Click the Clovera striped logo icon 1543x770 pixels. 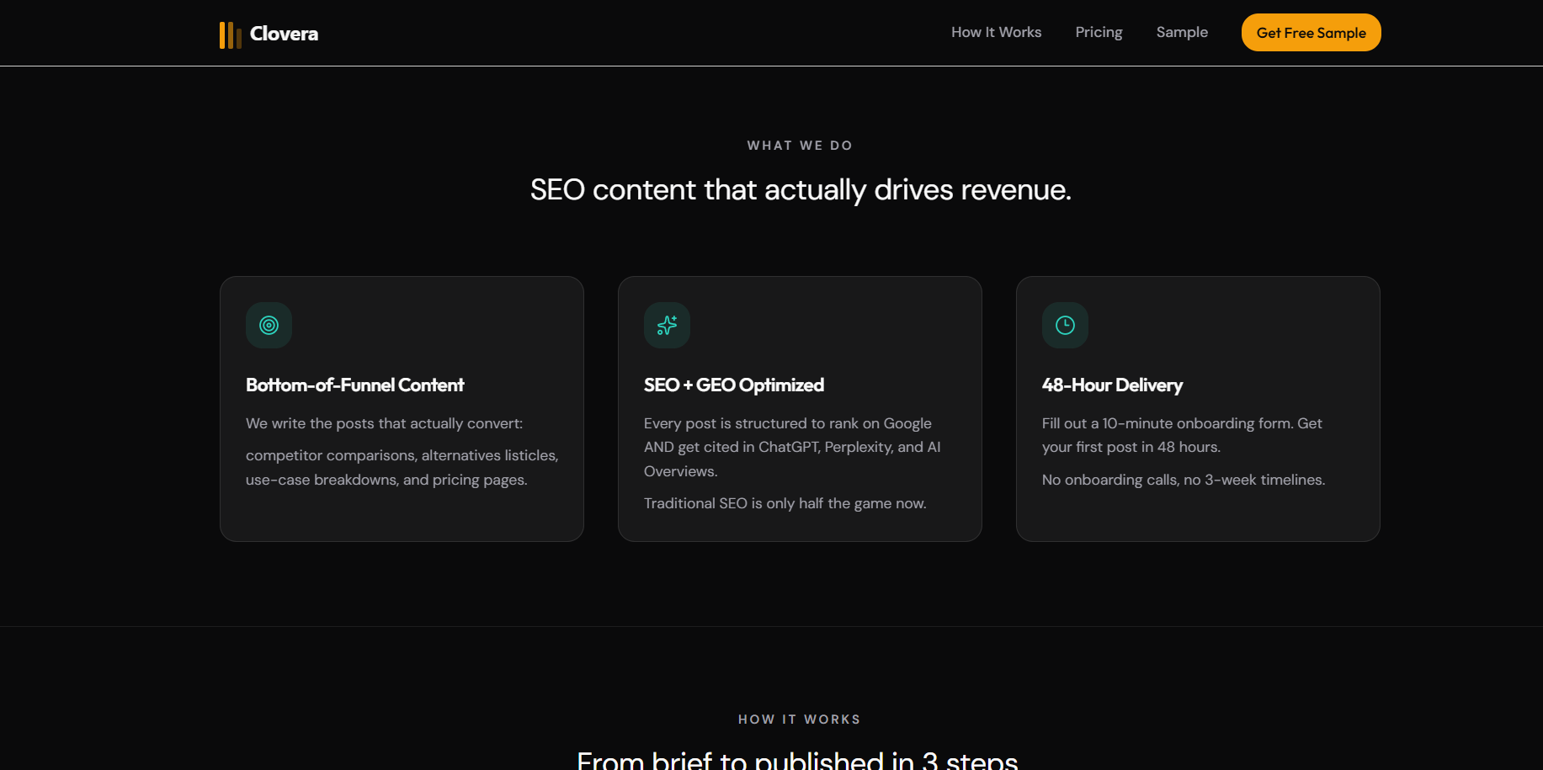click(x=231, y=35)
